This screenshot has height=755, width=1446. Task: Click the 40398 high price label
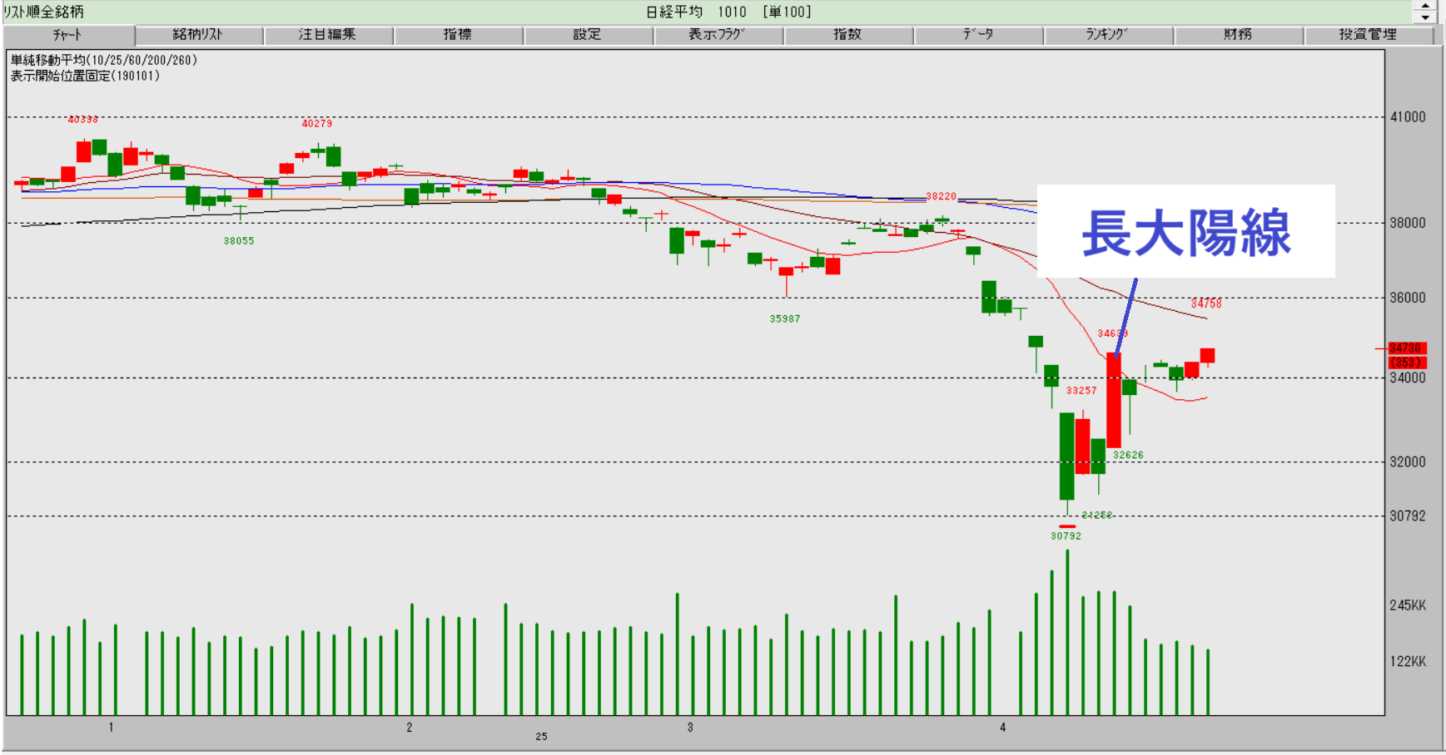coord(83,120)
